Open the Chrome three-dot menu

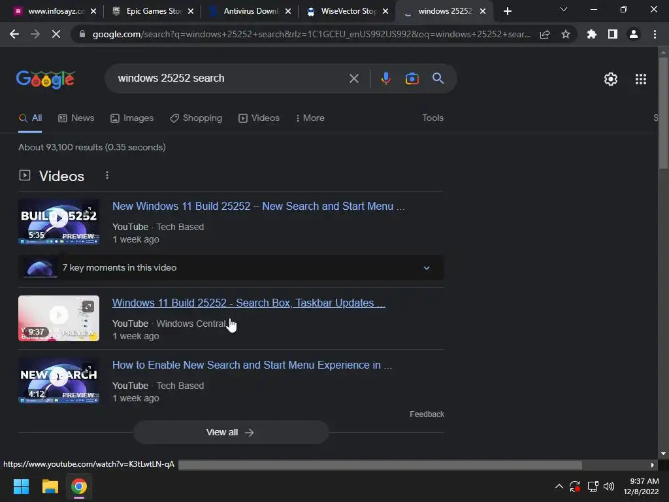pos(655,34)
